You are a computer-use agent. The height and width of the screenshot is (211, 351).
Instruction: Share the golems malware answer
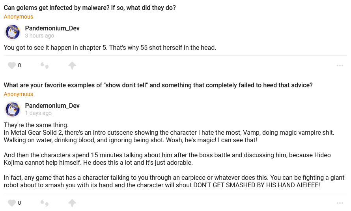coord(72,66)
